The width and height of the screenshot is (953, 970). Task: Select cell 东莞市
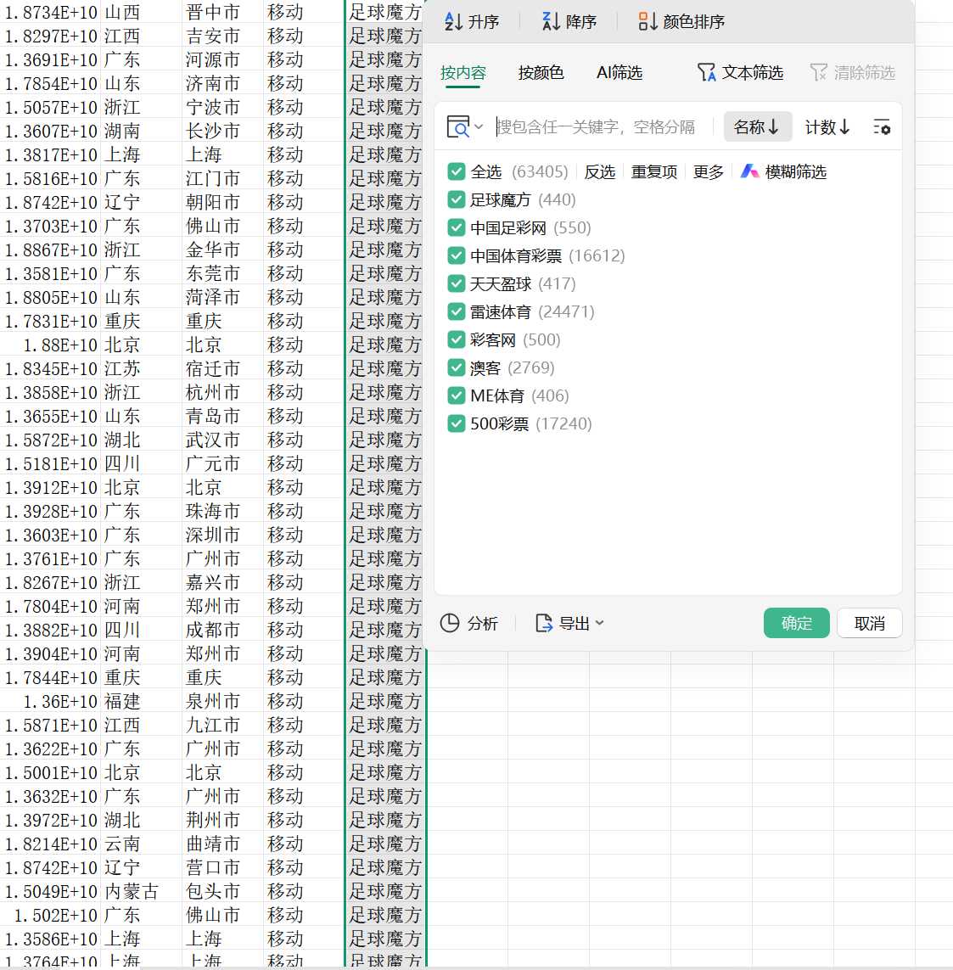pos(222,273)
